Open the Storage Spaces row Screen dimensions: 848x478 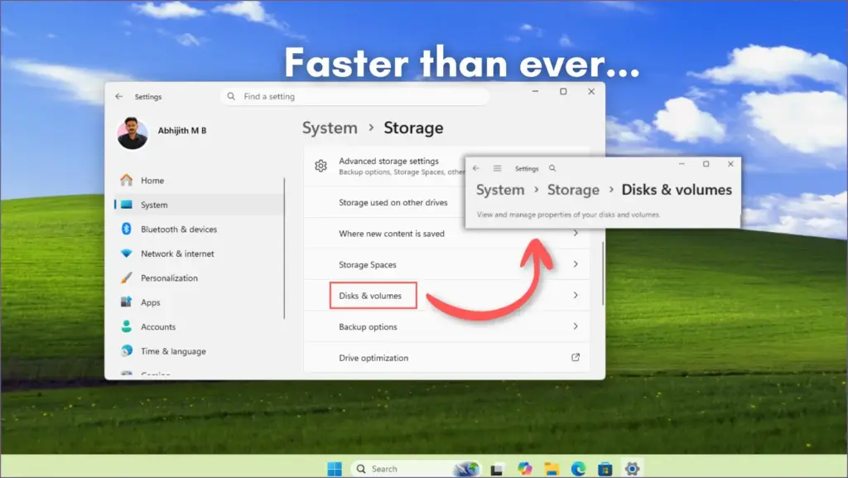point(446,264)
